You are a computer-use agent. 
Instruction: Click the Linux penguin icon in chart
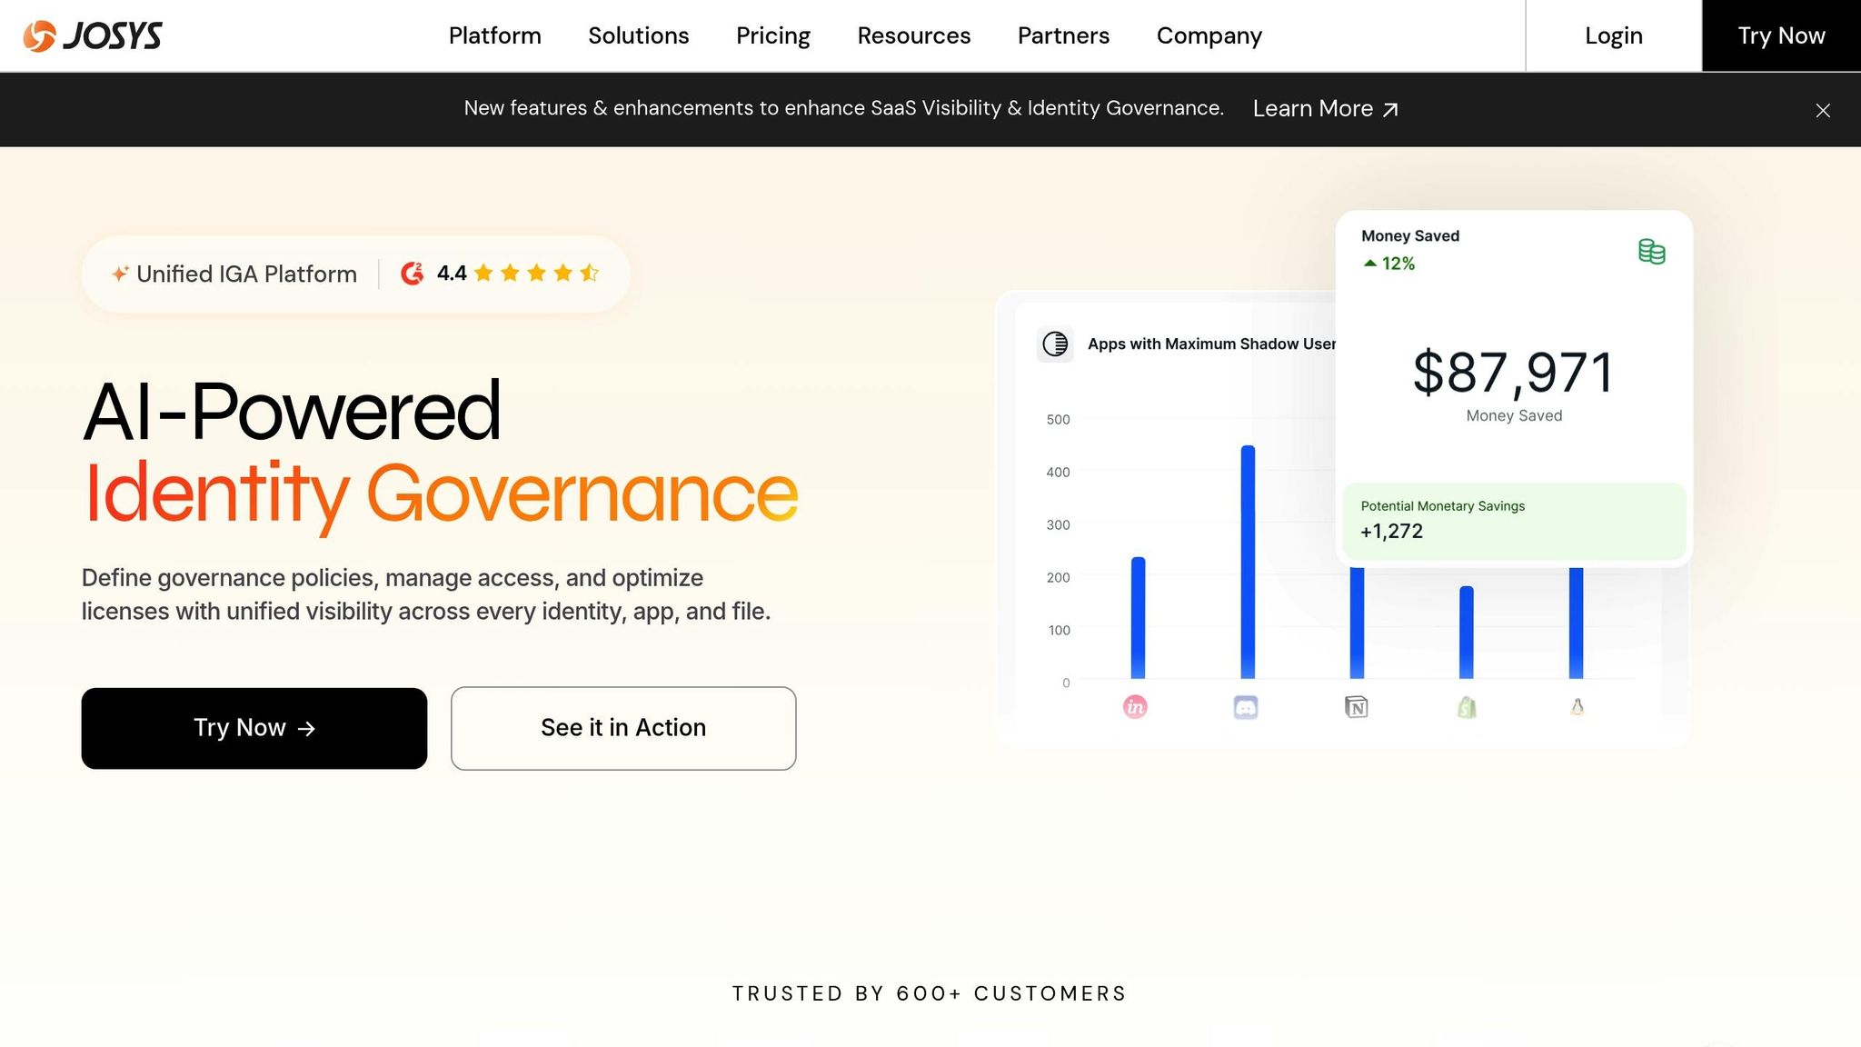click(1577, 707)
